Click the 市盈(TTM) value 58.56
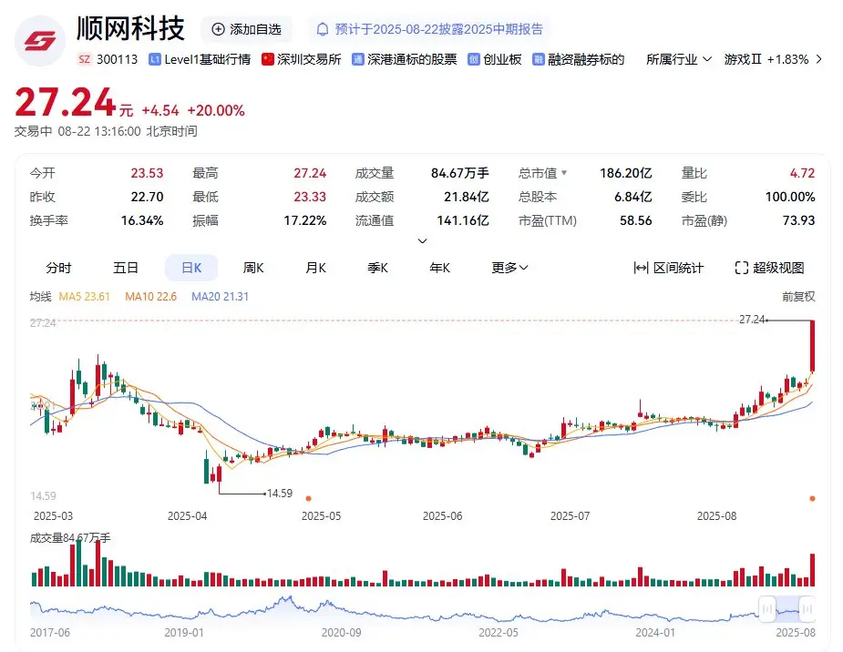The width and height of the screenshot is (843, 652). (635, 220)
